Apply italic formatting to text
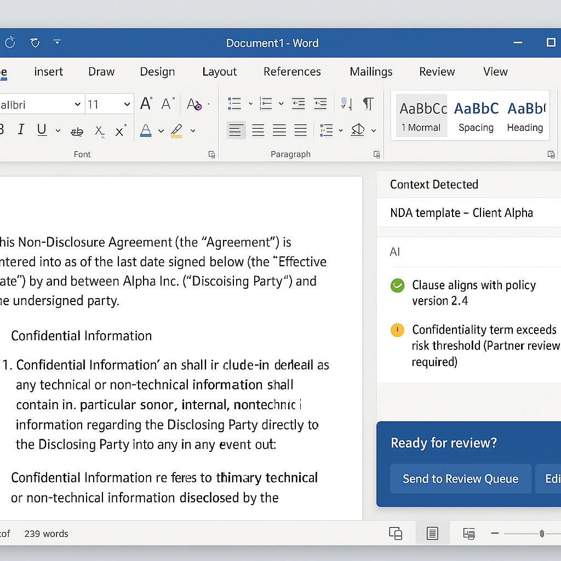 point(21,130)
